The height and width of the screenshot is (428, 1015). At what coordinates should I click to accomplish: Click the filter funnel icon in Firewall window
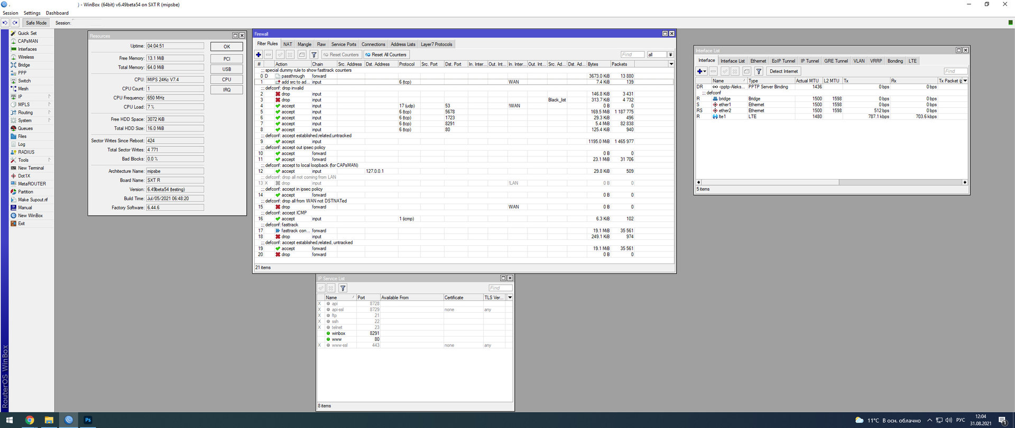click(x=313, y=54)
